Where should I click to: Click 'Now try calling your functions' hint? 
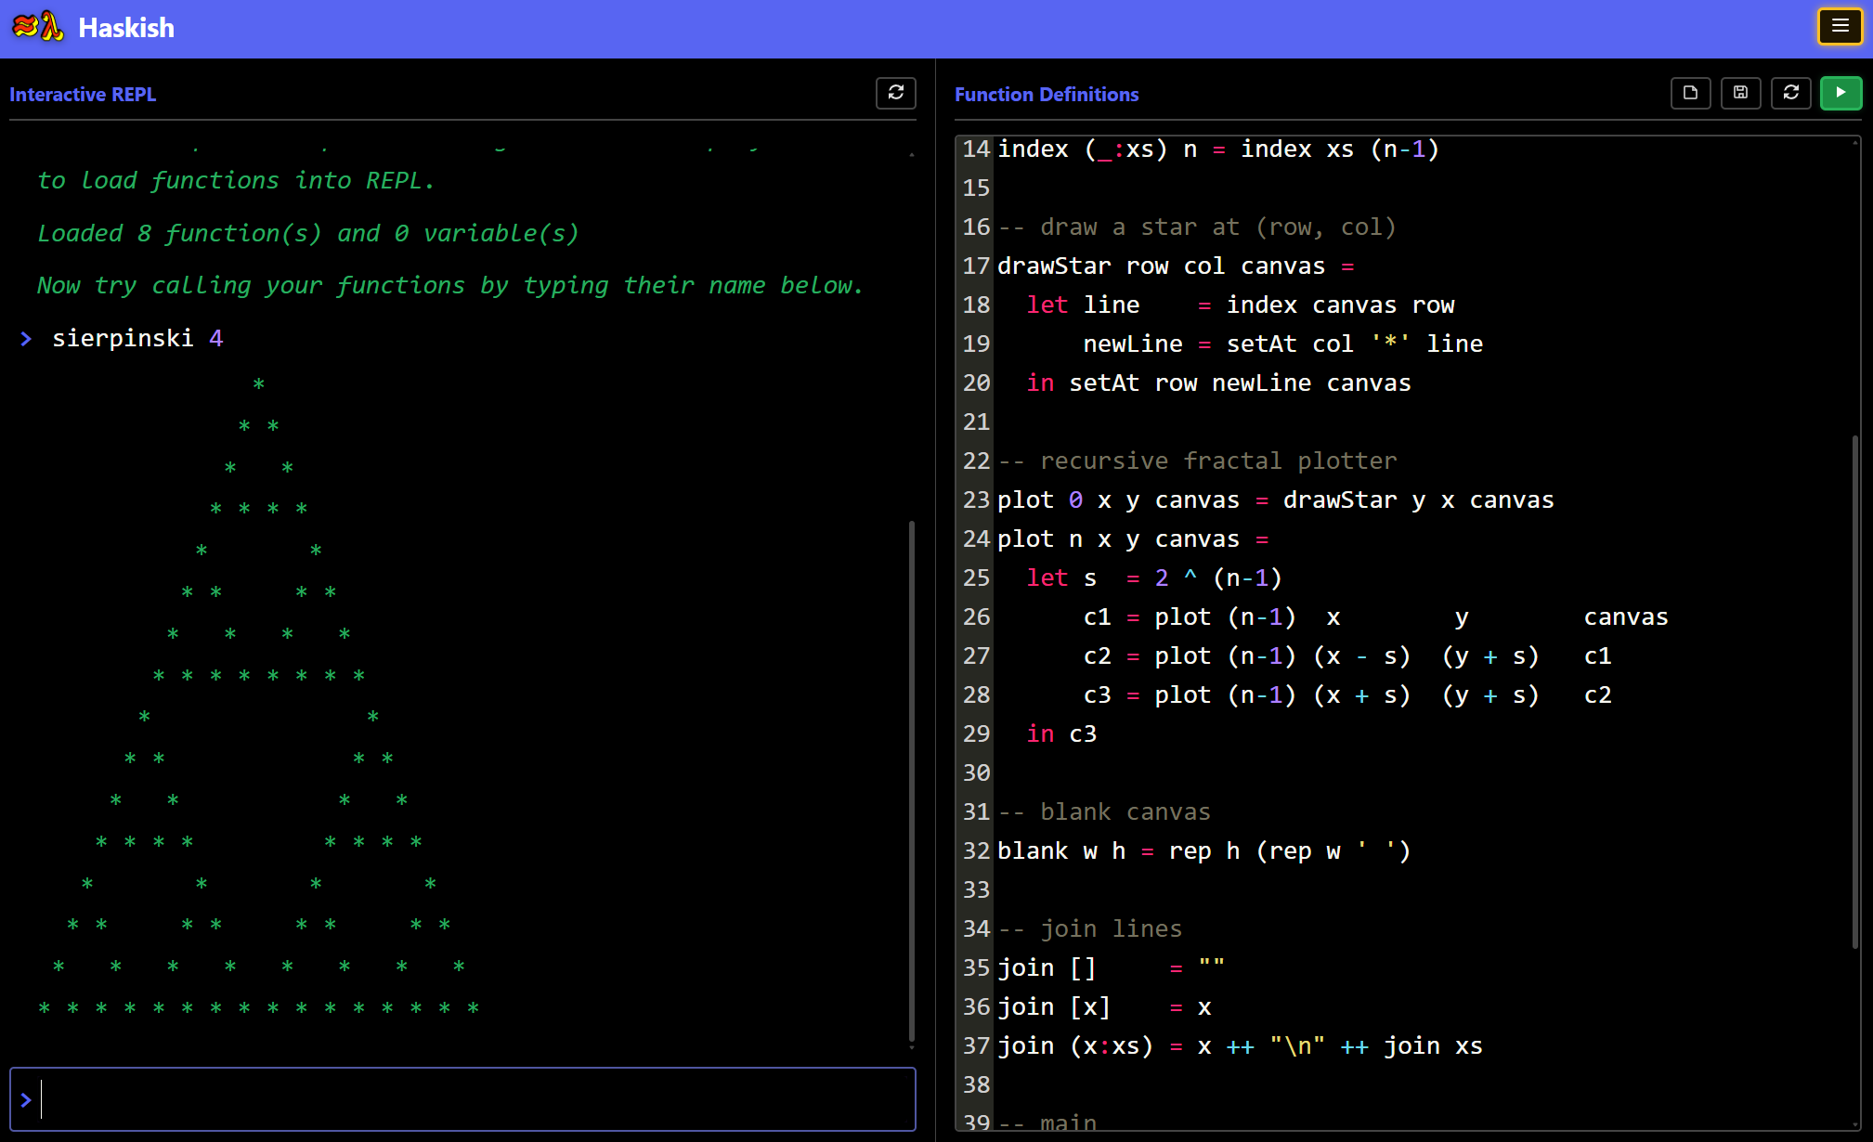(x=450, y=285)
